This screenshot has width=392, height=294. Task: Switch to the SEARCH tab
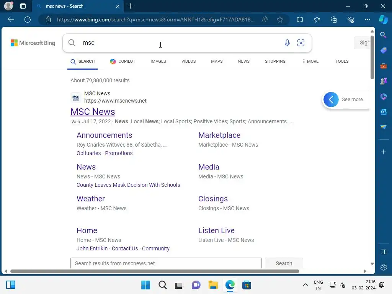coord(83,61)
